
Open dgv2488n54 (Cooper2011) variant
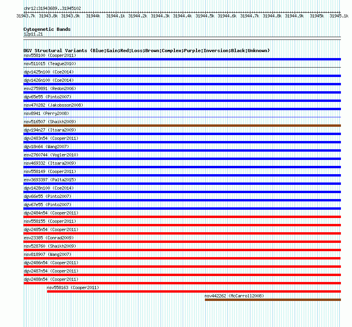click(51, 279)
